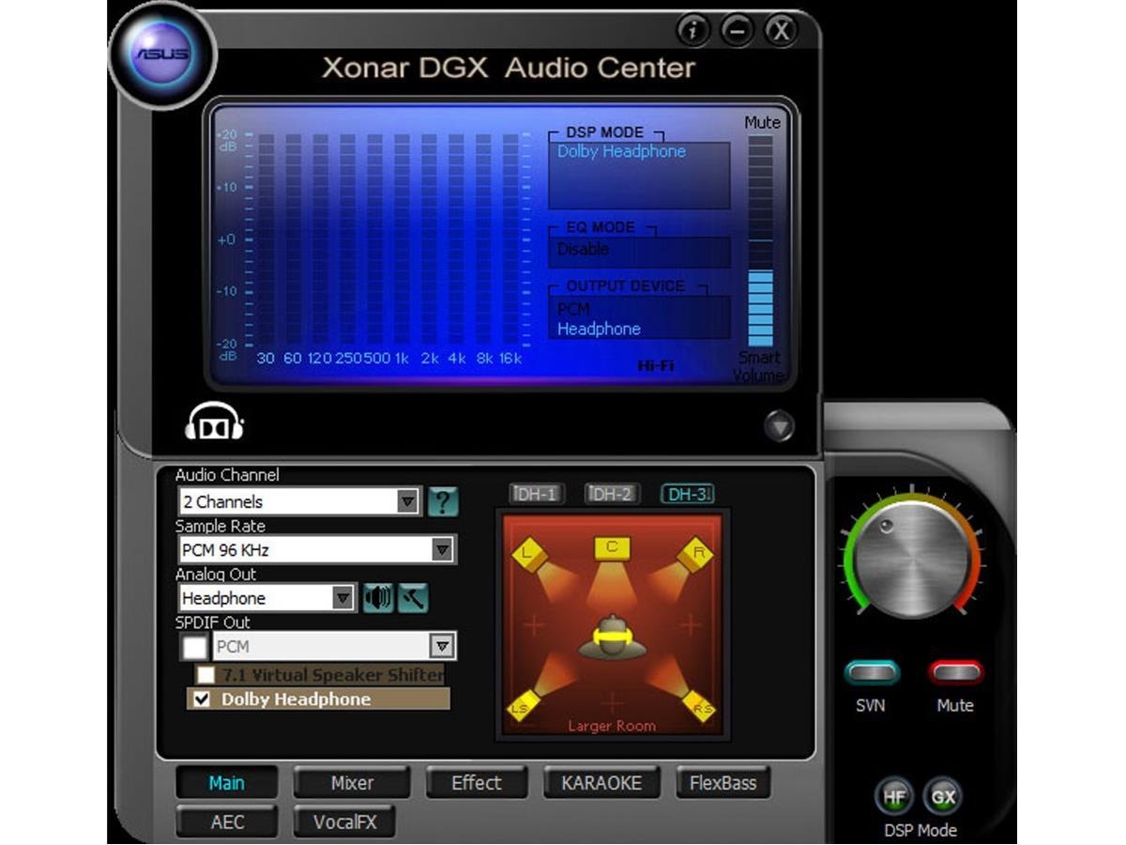The width and height of the screenshot is (1126, 845).
Task: Click the ASUS logo orb
Action: (162, 54)
